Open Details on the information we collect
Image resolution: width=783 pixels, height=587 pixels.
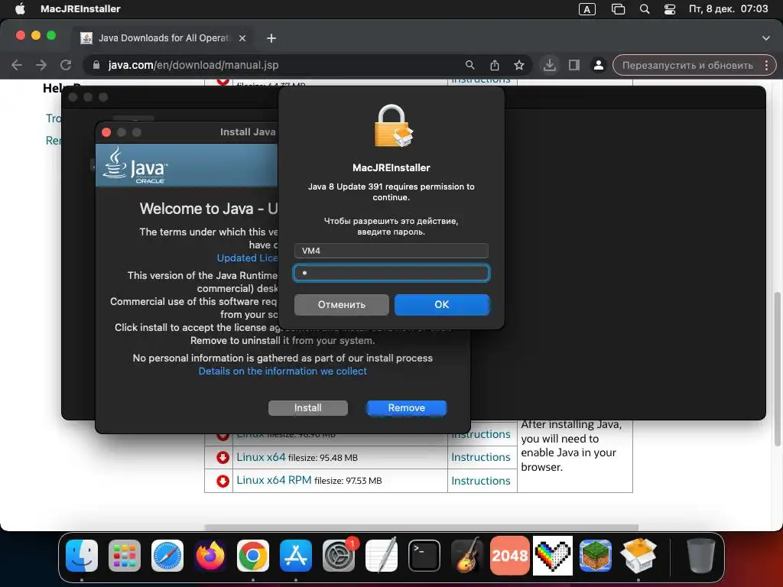tap(283, 371)
